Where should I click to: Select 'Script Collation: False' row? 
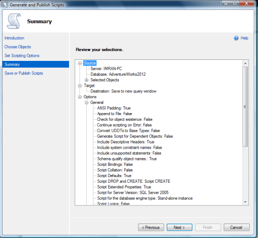click(x=115, y=170)
